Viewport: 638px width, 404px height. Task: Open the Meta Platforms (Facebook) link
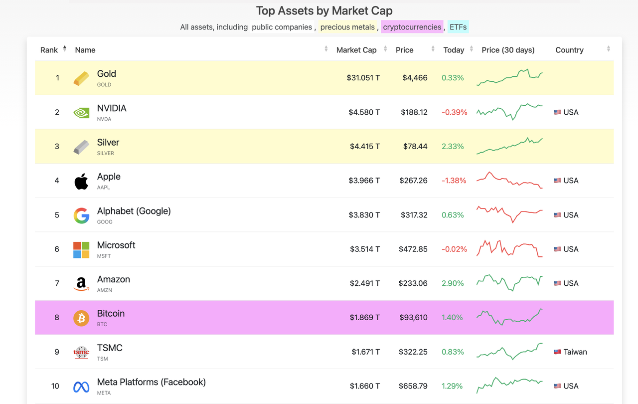151,382
